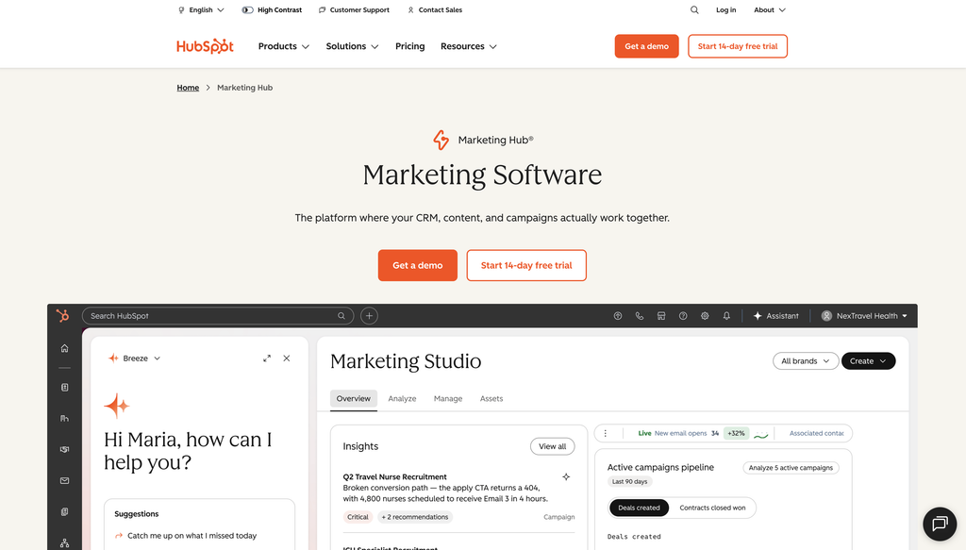Click the HubSpot logo in the header
Screen dimensions: 966x550
(205, 46)
